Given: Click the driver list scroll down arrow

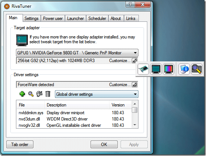Looking at the screenshot, I should click(x=135, y=125).
